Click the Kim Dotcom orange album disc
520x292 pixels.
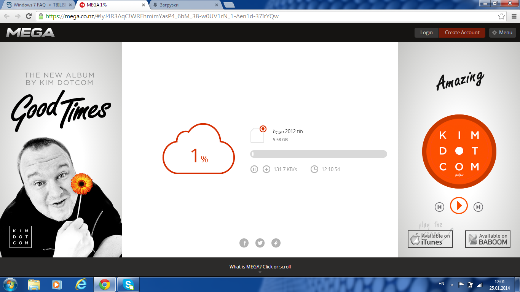(x=459, y=152)
